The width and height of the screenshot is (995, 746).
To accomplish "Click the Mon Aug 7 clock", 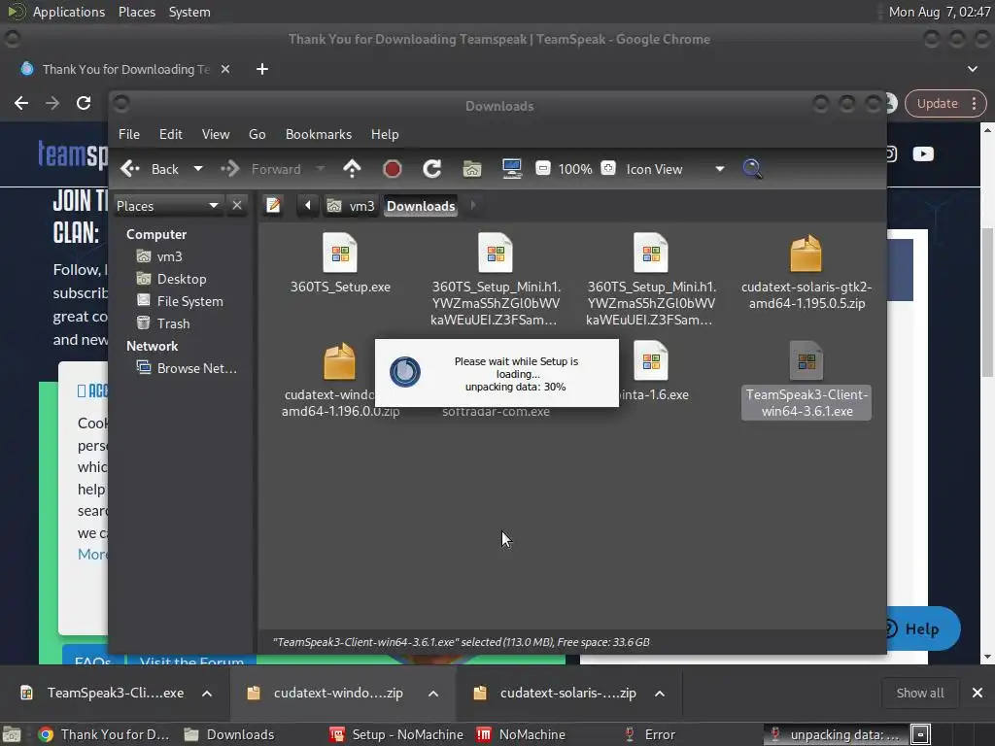I will [940, 12].
